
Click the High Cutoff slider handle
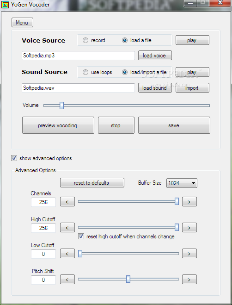[x=177, y=227]
